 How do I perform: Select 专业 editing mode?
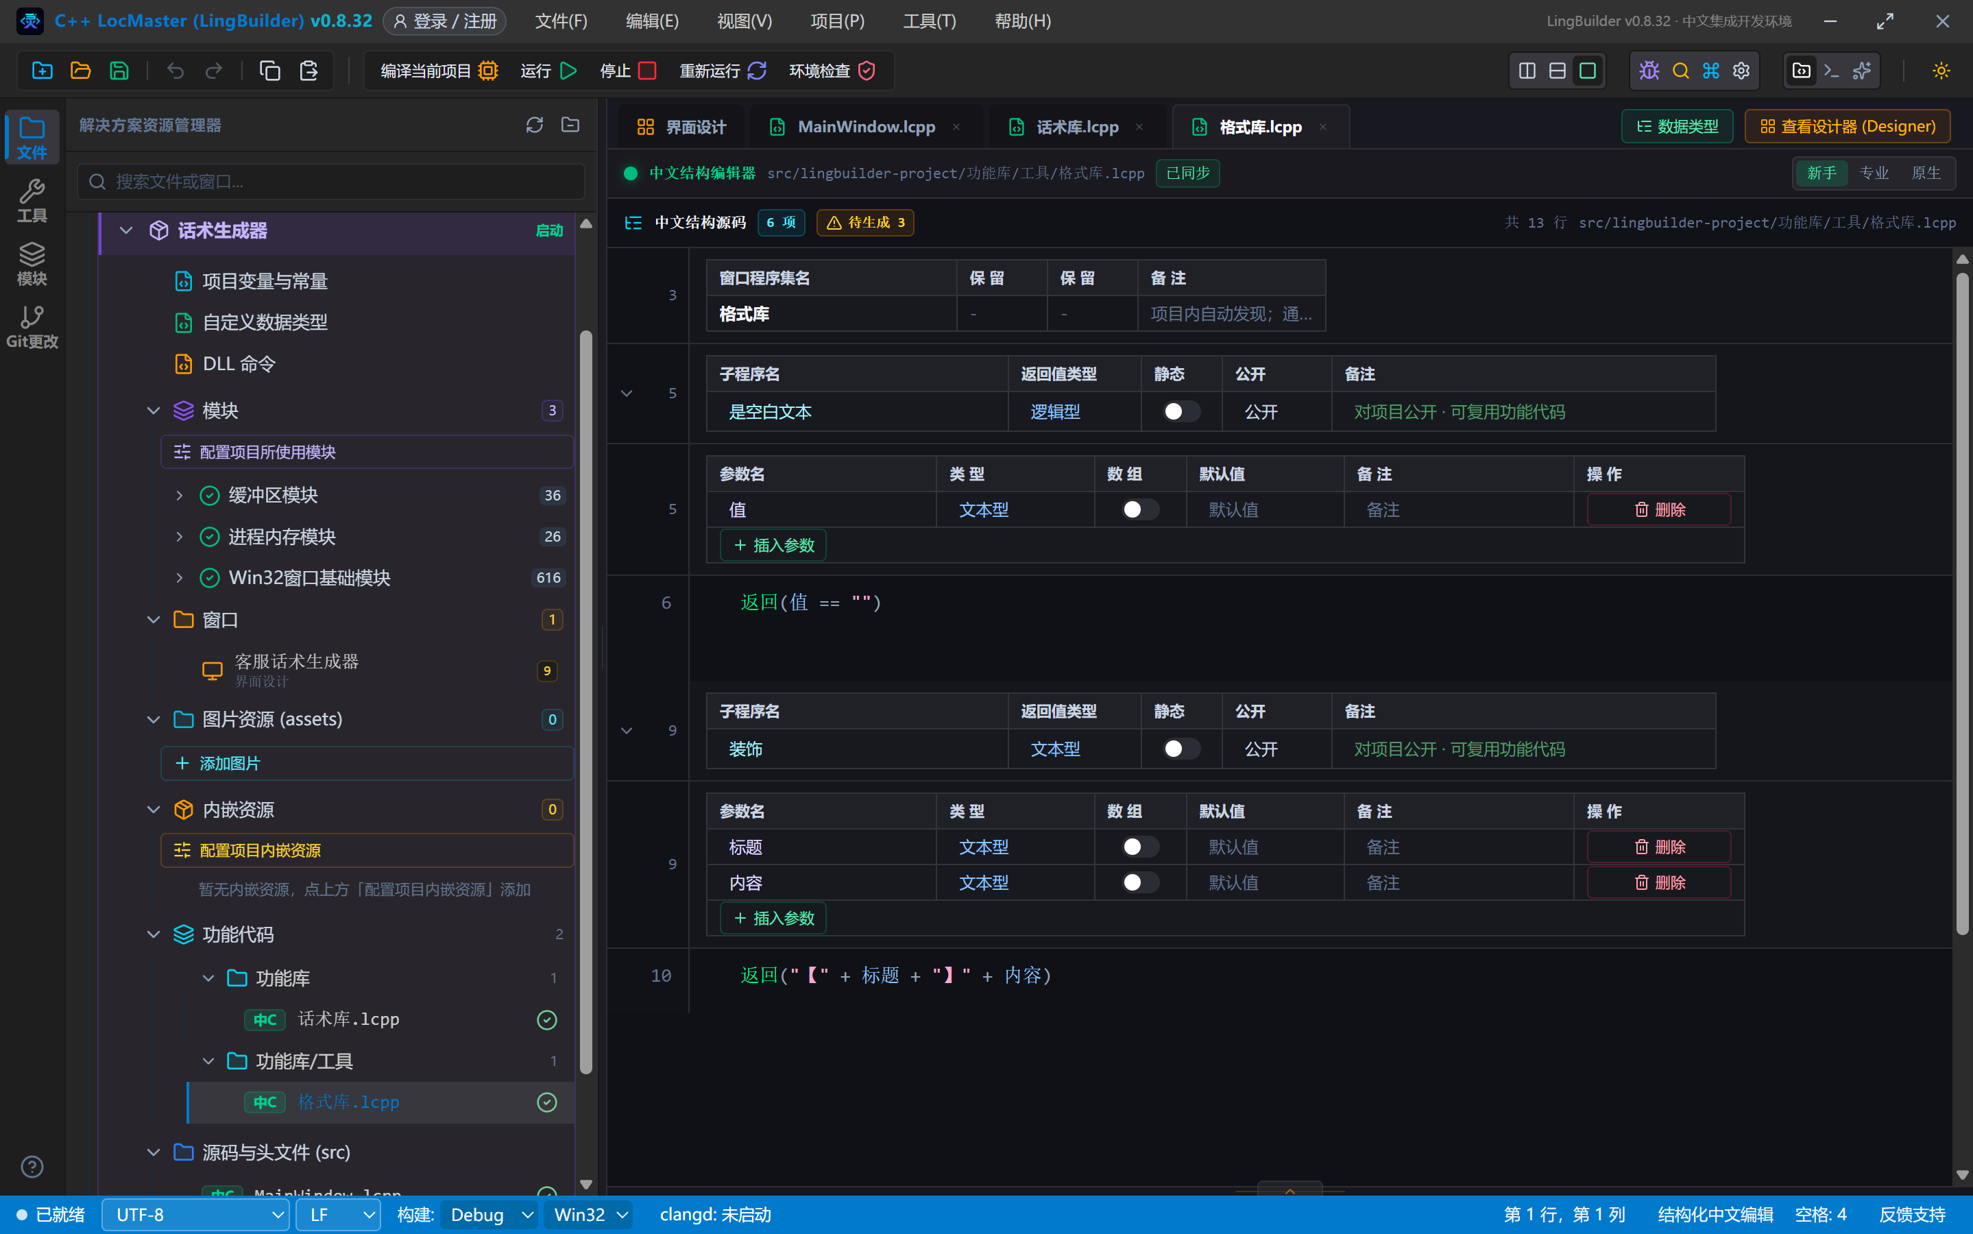click(x=1874, y=173)
